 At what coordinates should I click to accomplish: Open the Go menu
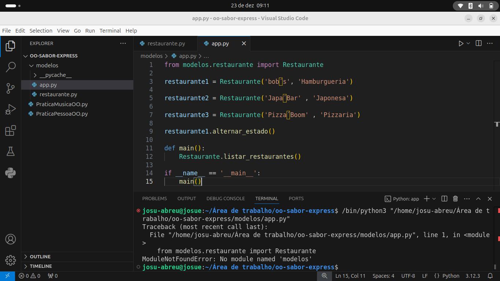(77, 31)
